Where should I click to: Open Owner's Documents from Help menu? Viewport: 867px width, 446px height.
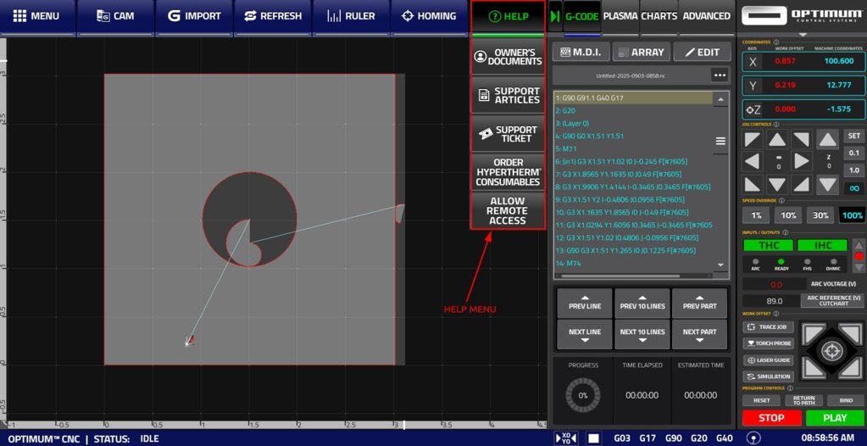pyautogui.click(x=508, y=57)
